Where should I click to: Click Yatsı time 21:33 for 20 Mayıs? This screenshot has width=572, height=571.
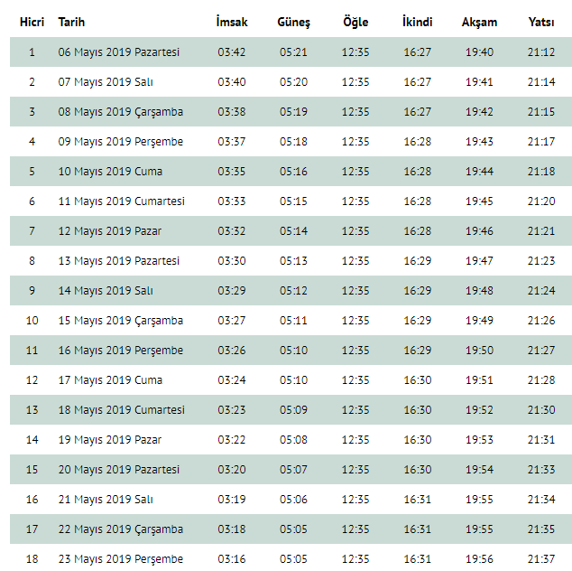(541, 470)
